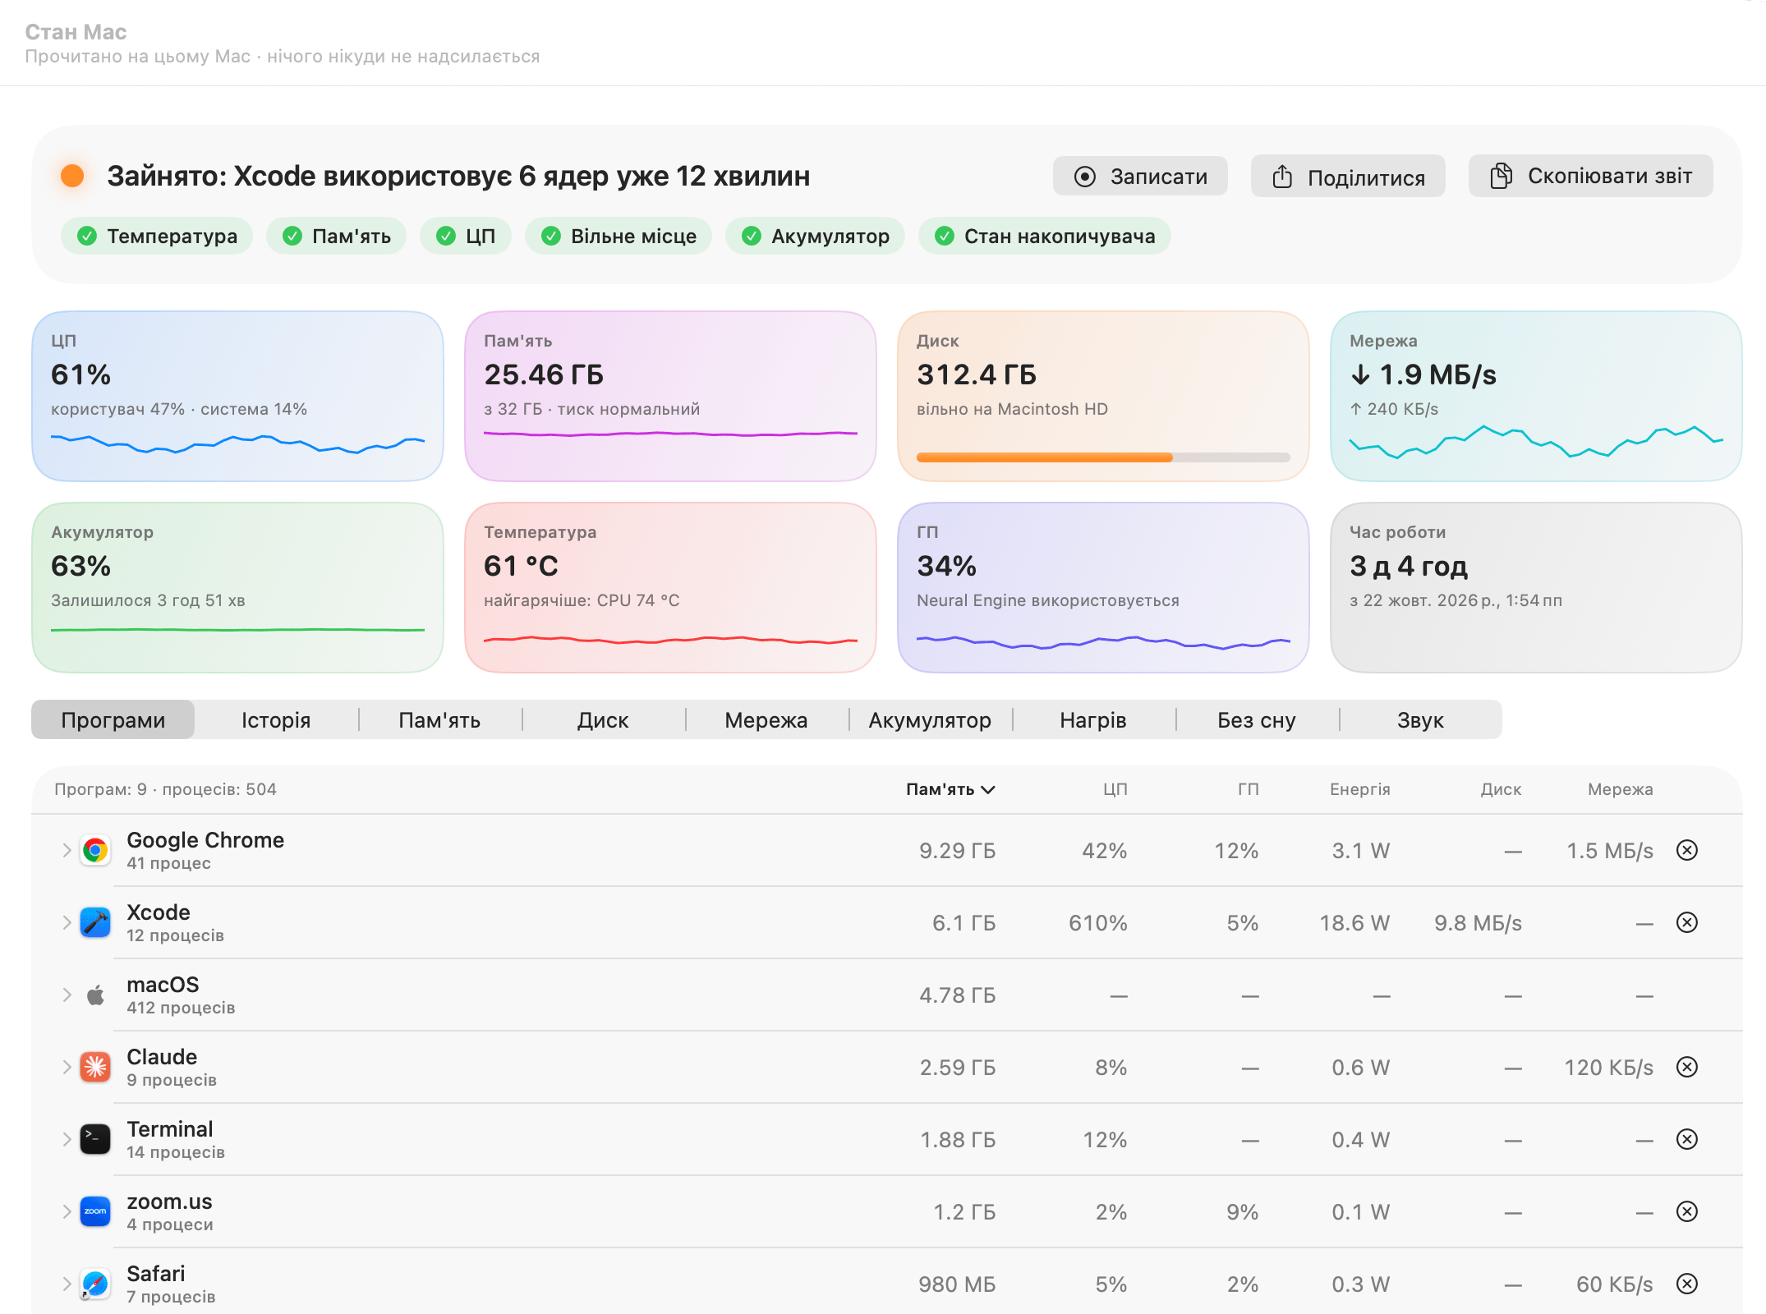
Task: Open the Нагрів tab
Action: [1093, 720]
